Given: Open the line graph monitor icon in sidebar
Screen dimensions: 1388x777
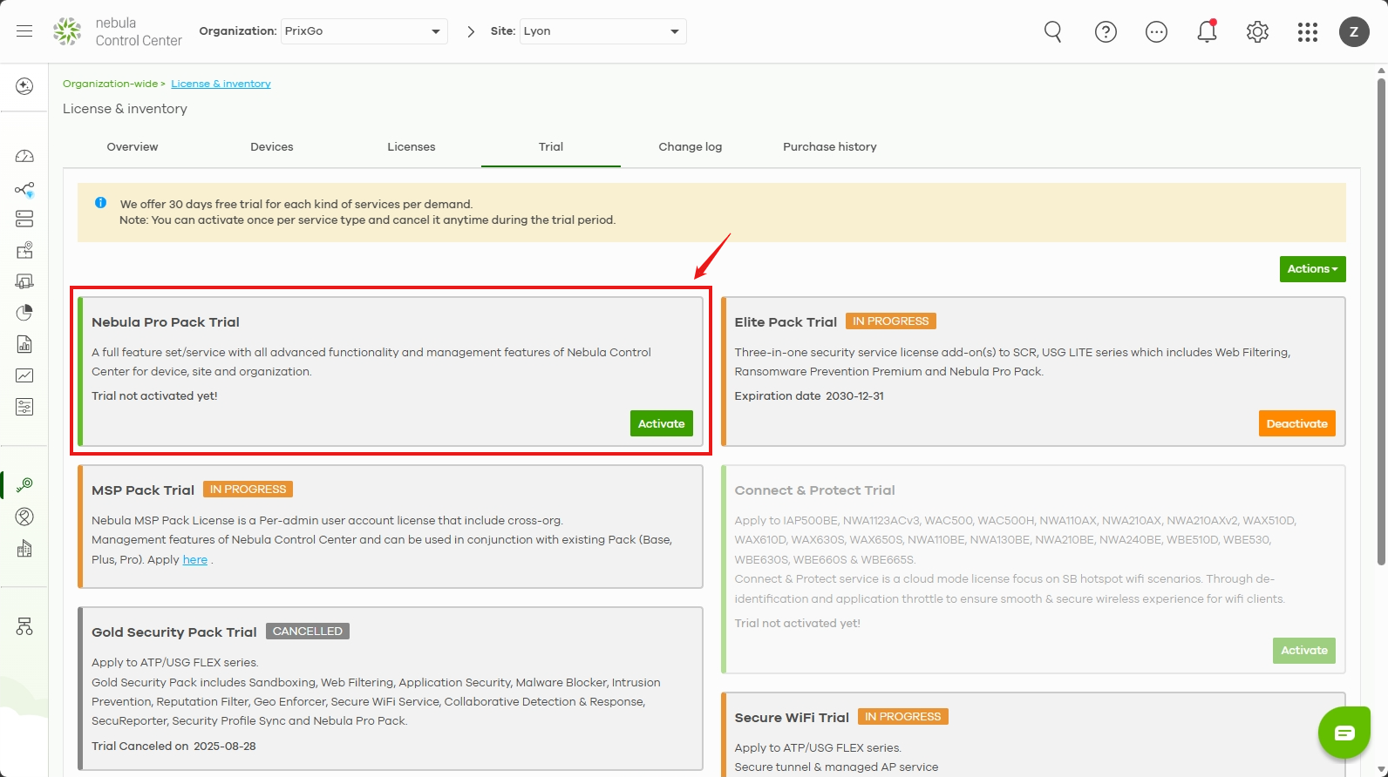Looking at the screenshot, I should point(24,375).
